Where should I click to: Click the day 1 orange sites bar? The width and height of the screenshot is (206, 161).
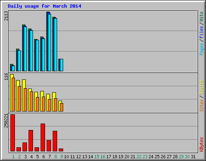[x=13, y=95]
